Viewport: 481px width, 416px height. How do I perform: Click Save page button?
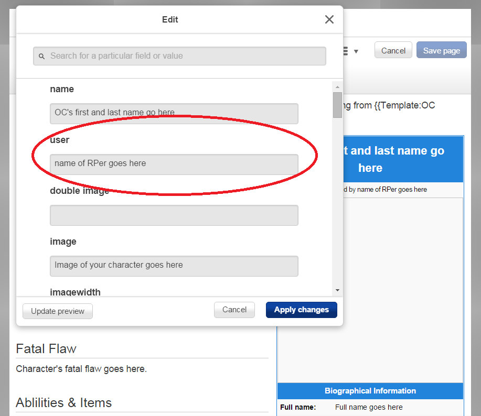pyautogui.click(x=442, y=50)
